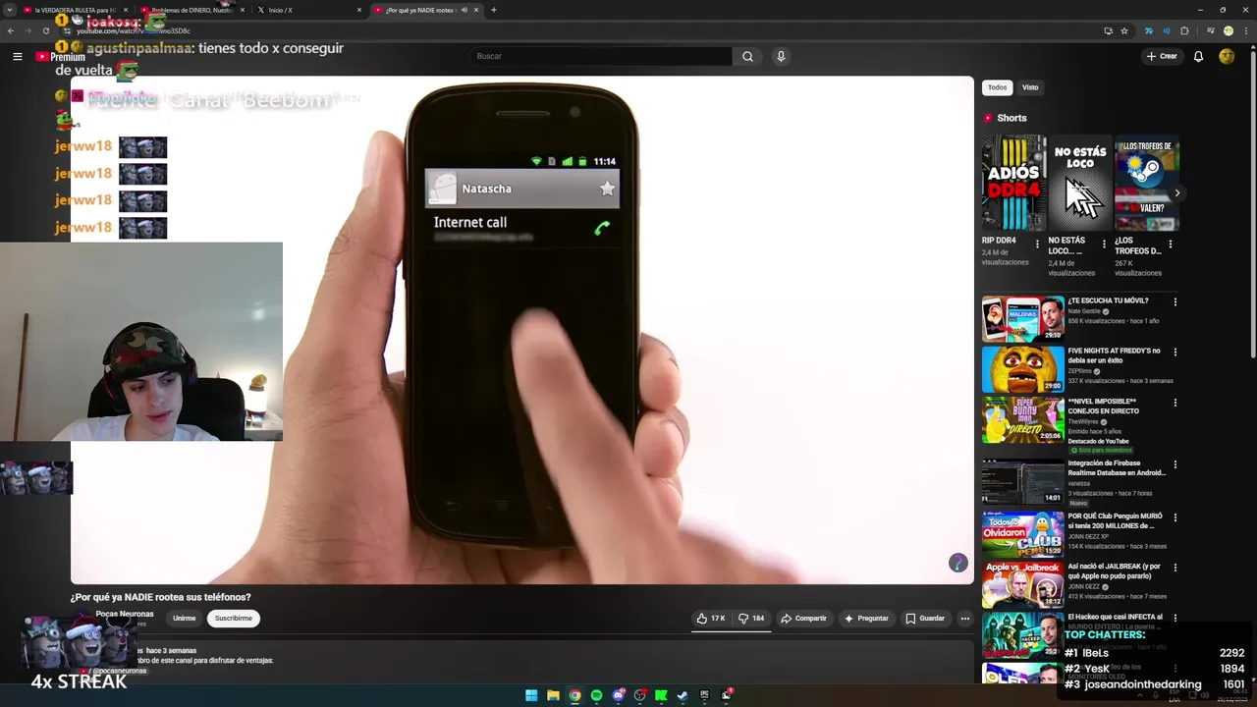Image resolution: width=1257 pixels, height=707 pixels.
Task: Click the Guardar button
Action: pyautogui.click(x=925, y=618)
